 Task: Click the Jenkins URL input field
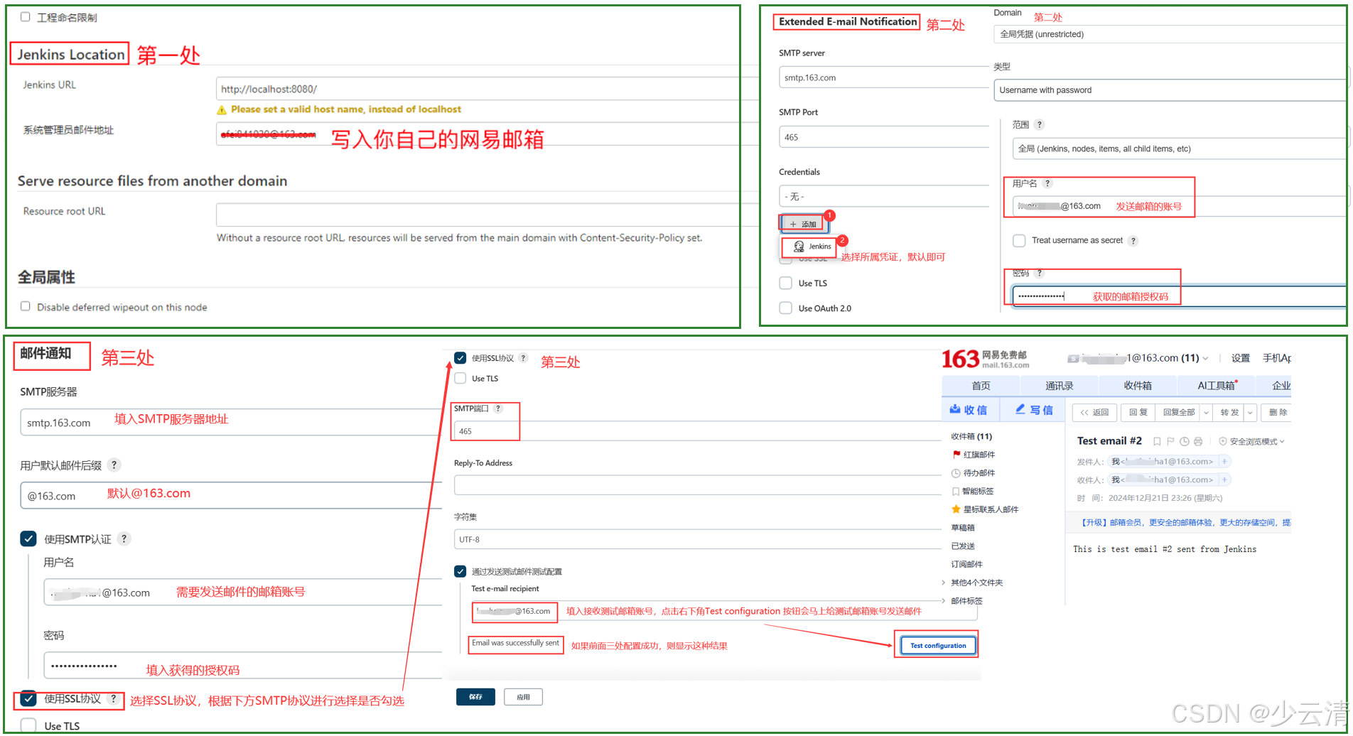487,89
